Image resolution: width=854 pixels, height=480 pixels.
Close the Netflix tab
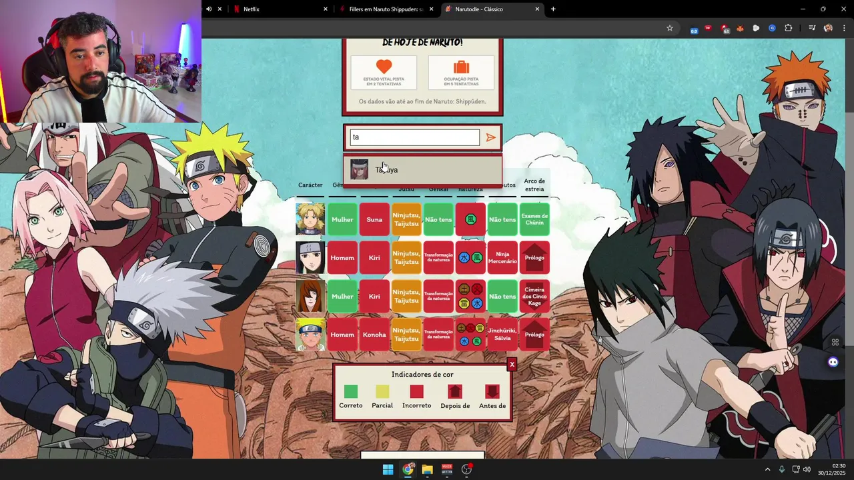(326, 9)
